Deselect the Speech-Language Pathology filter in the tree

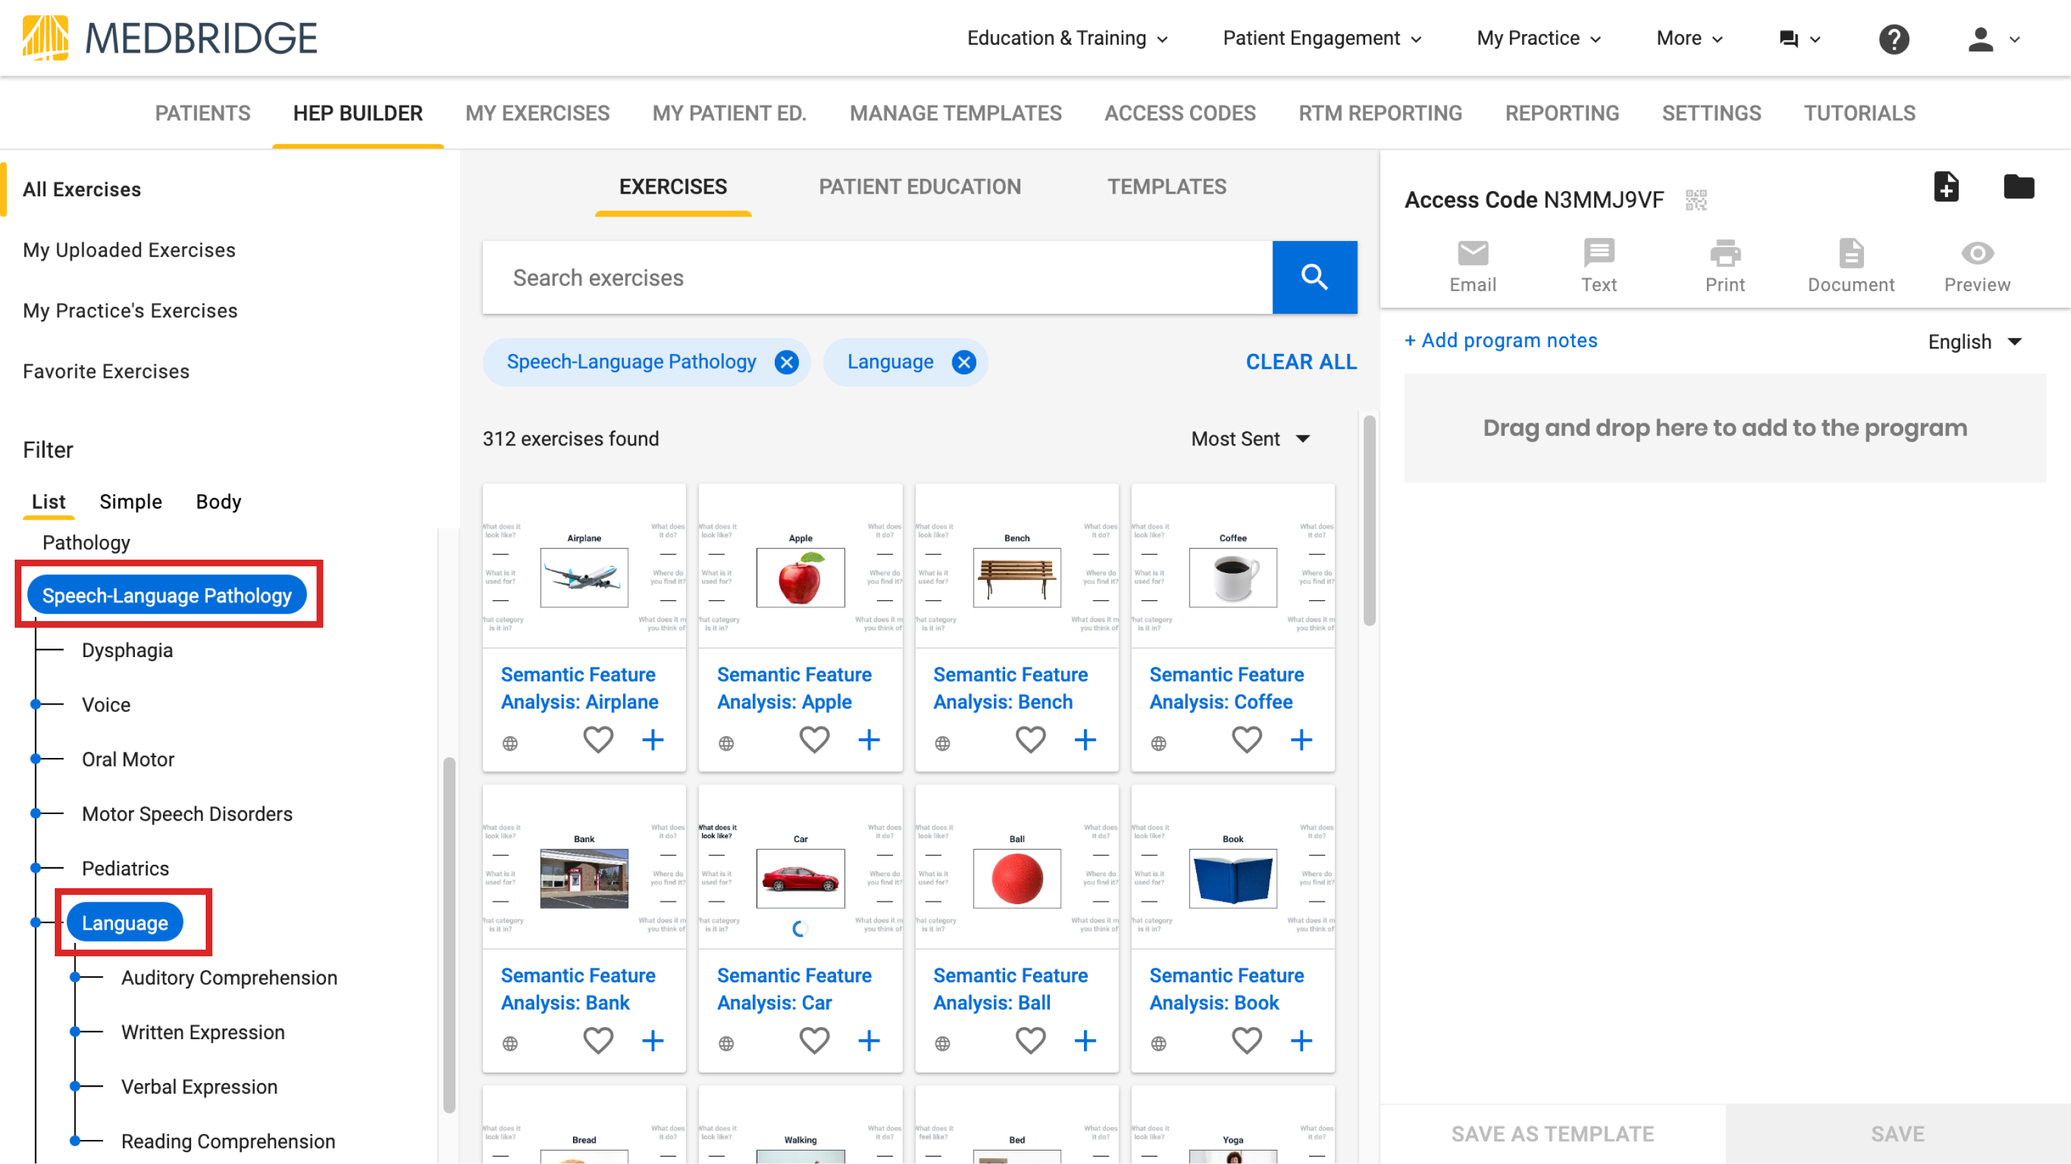(167, 596)
